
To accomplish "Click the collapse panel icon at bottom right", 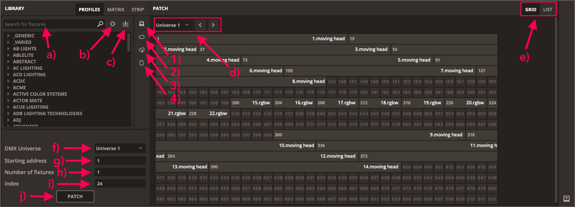I will [x=567, y=198].
